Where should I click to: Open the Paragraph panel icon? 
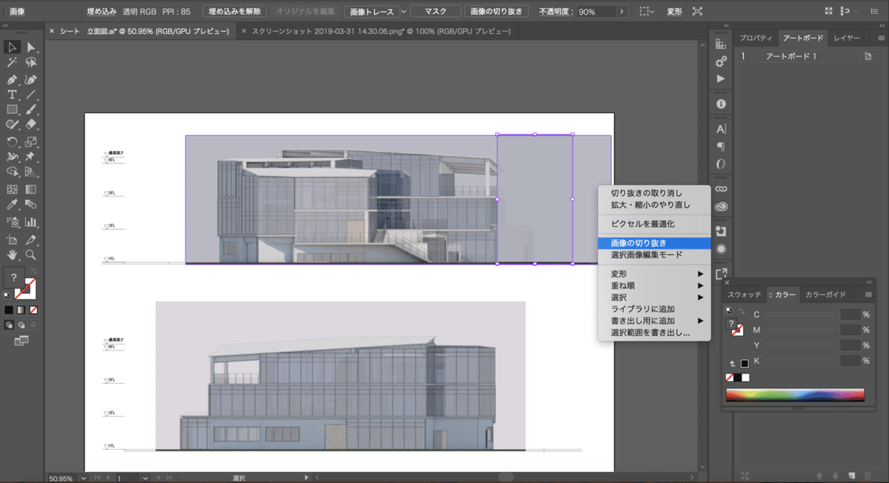(721, 146)
